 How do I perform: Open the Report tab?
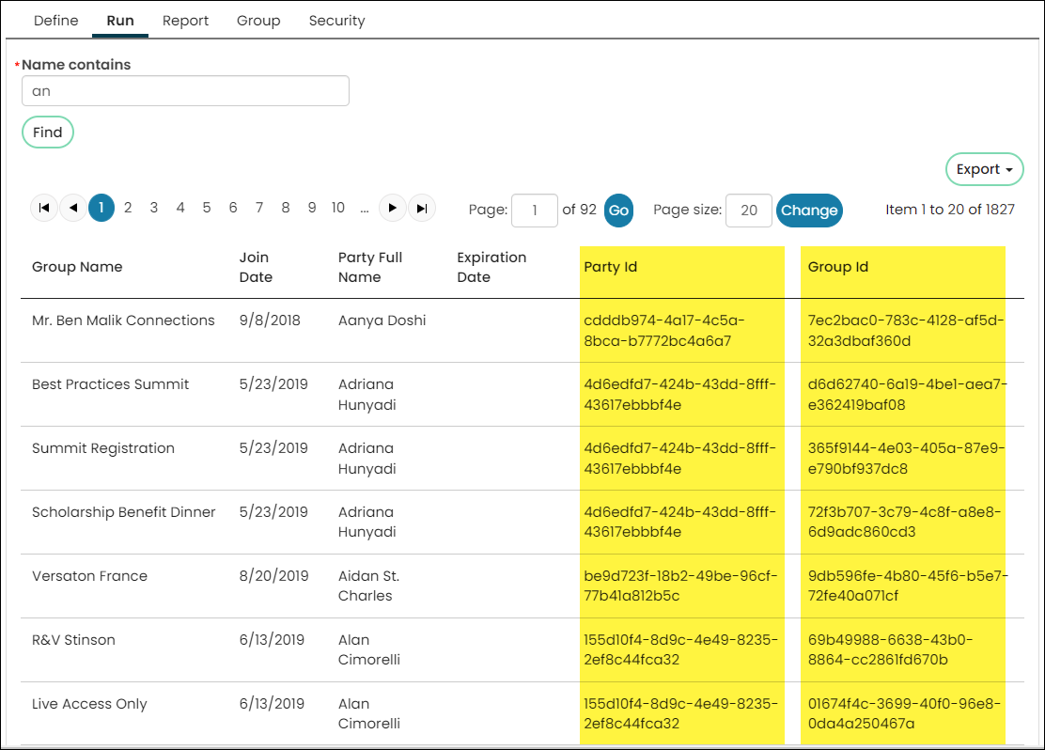(x=185, y=21)
